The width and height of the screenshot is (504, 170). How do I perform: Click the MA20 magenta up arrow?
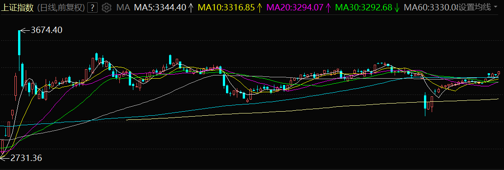pyautogui.click(x=328, y=7)
